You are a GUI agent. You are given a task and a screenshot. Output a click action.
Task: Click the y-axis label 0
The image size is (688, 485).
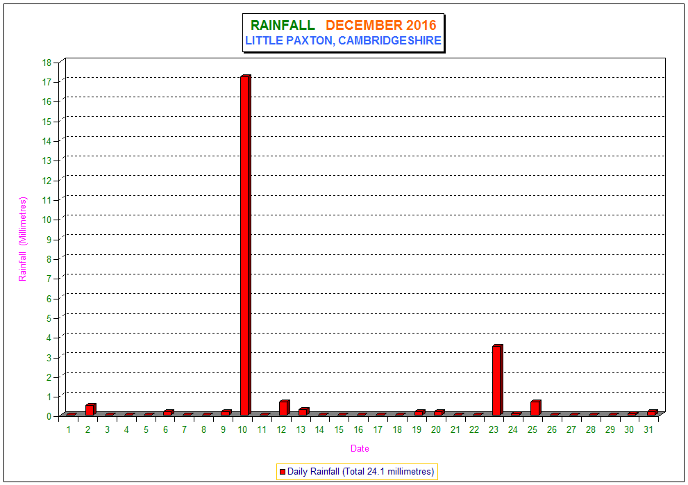click(49, 416)
